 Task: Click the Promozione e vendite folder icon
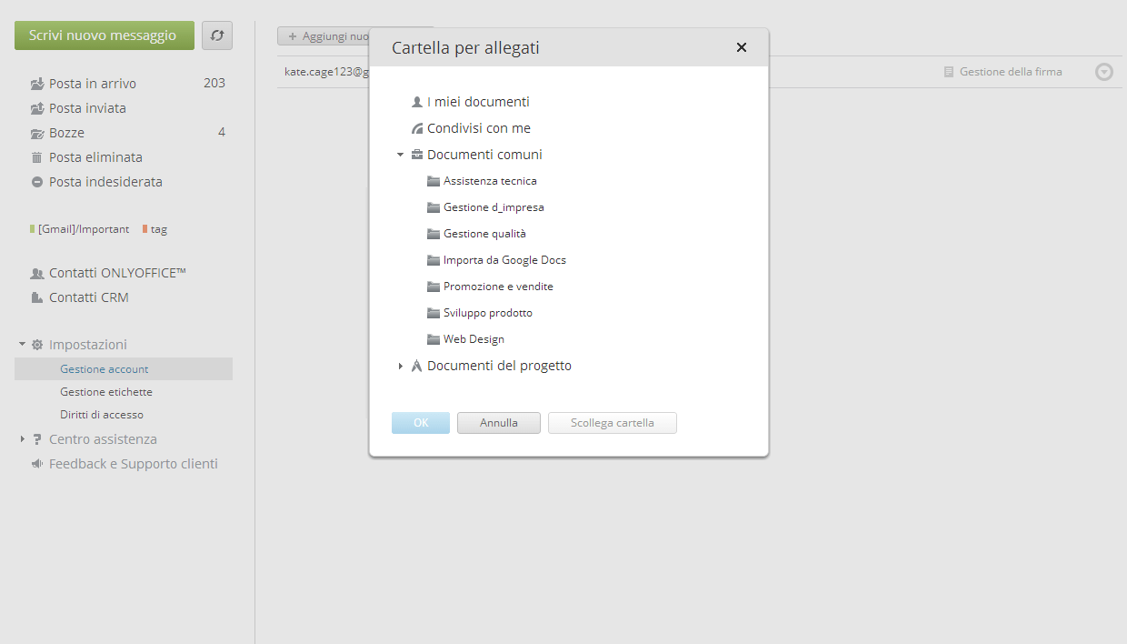point(434,287)
